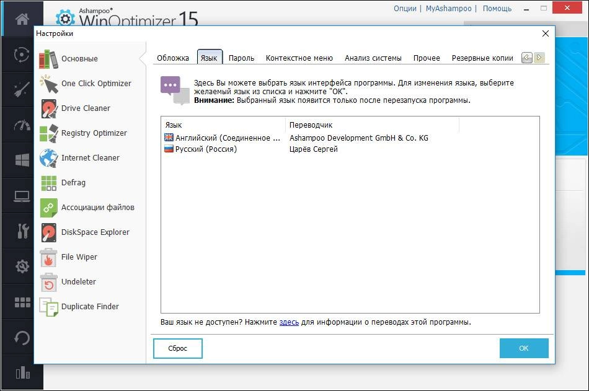
Task: Minimize the WinOptimizer main window
Action: point(526,9)
